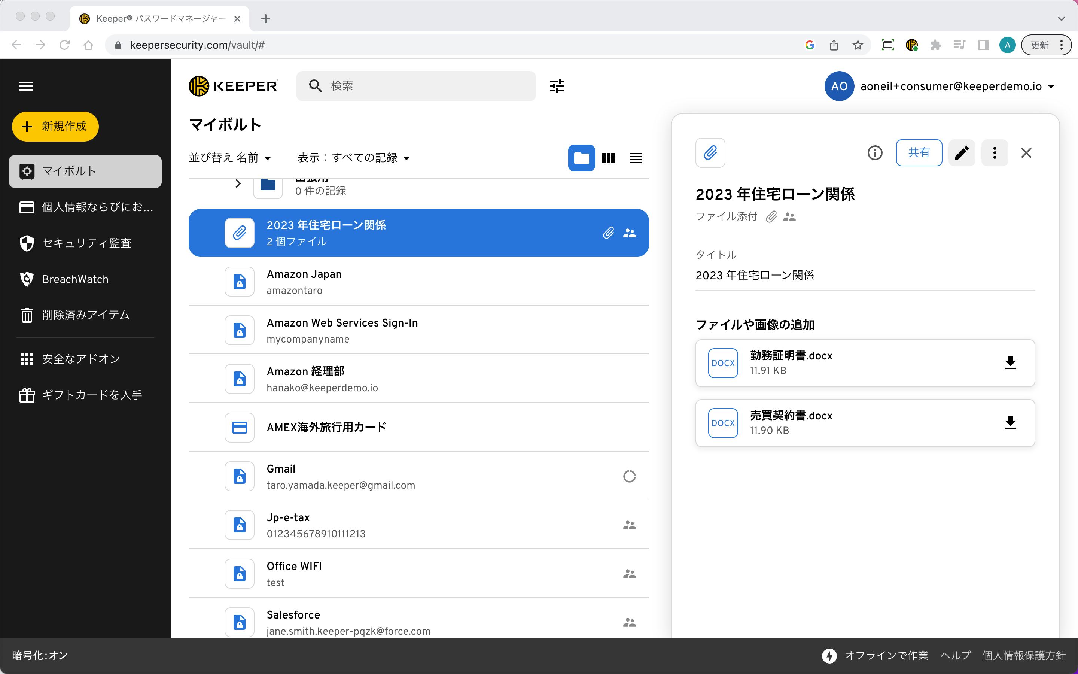Open the three-dot more options menu
The image size is (1078, 674).
[x=994, y=153]
